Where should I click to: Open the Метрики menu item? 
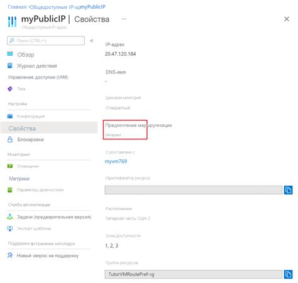pos(19,179)
